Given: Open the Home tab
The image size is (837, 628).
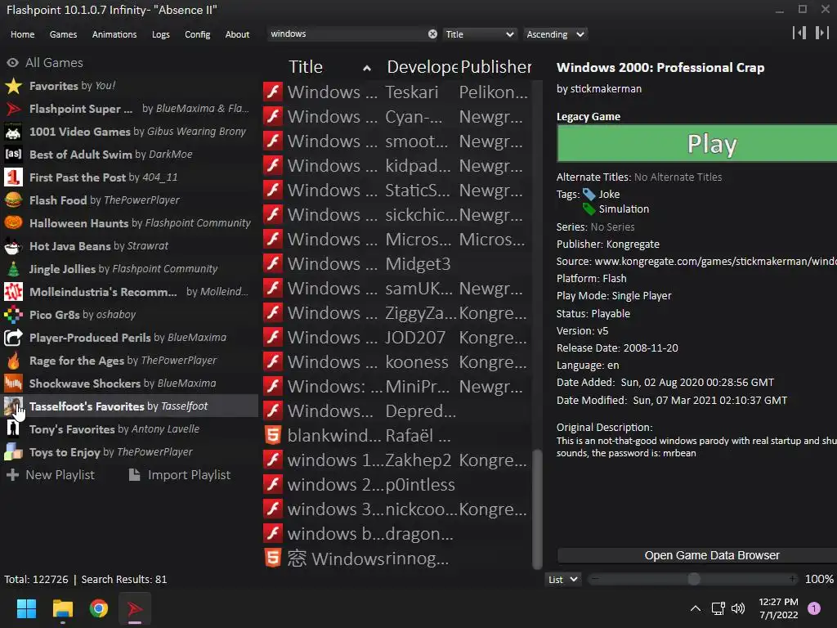Looking at the screenshot, I should coord(22,34).
